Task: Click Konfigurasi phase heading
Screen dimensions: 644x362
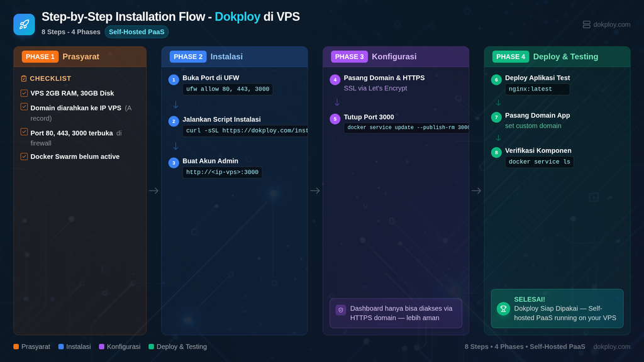Action: 394,57
